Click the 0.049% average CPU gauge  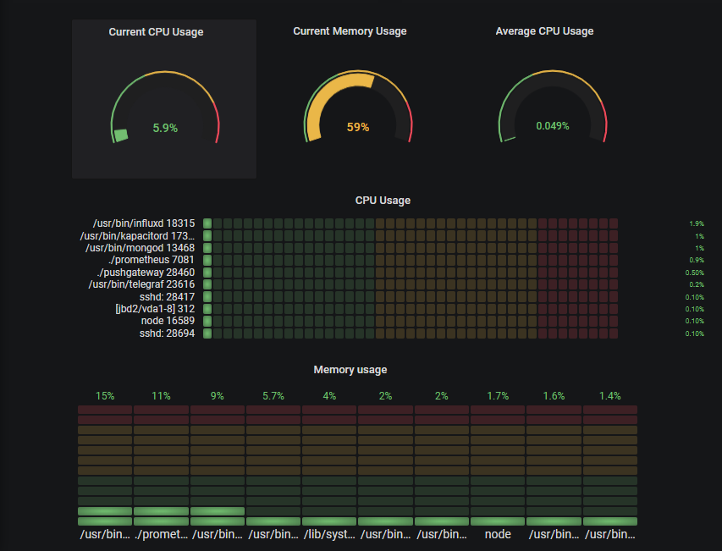click(x=554, y=124)
